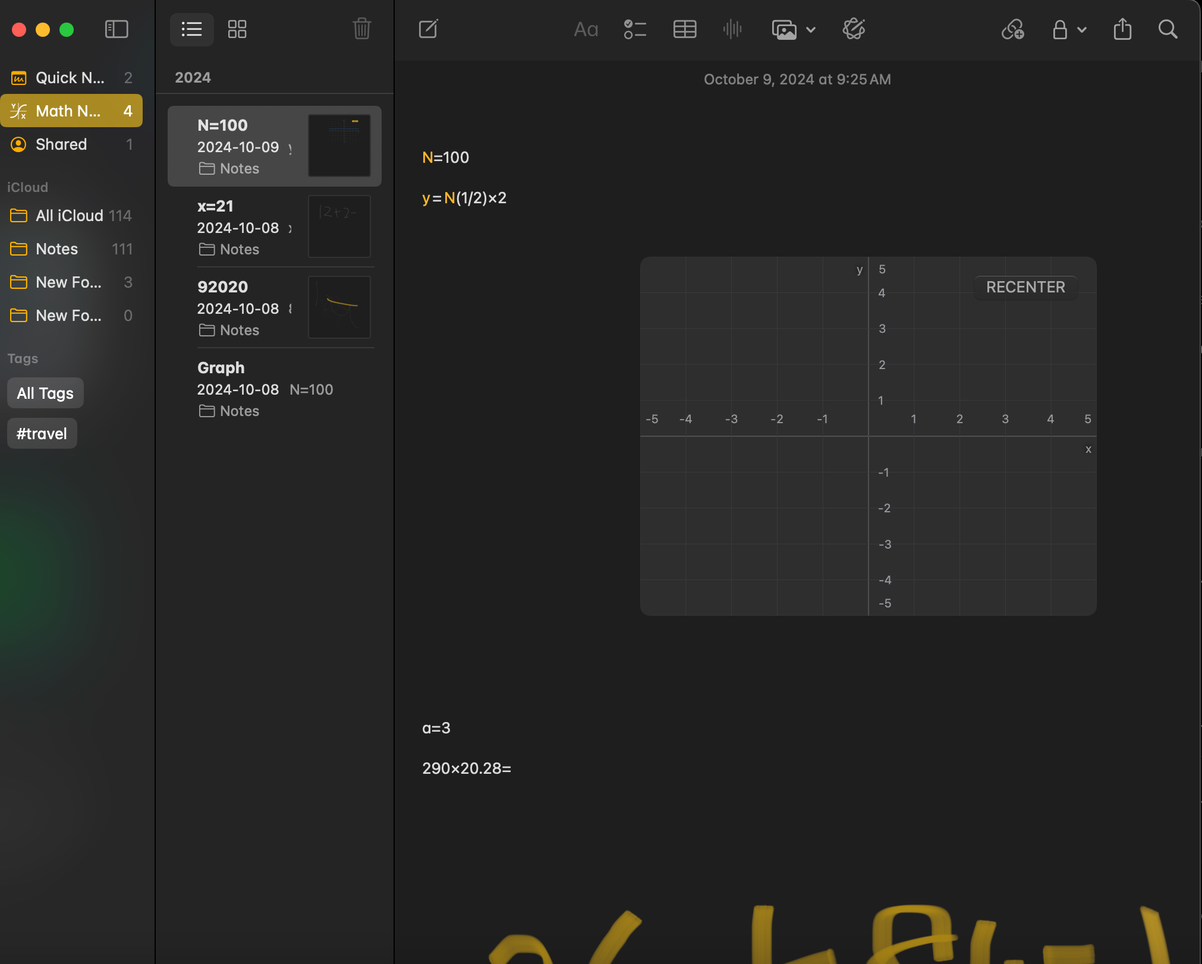Open the text format Aa menu

[x=586, y=29]
